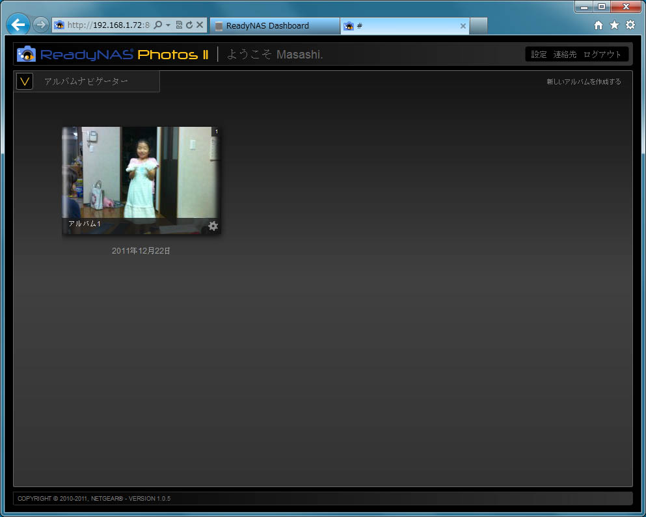The image size is (646, 517).
Task: Expand the アルバムナビゲーター panel arrow
Action: pos(25,81)
